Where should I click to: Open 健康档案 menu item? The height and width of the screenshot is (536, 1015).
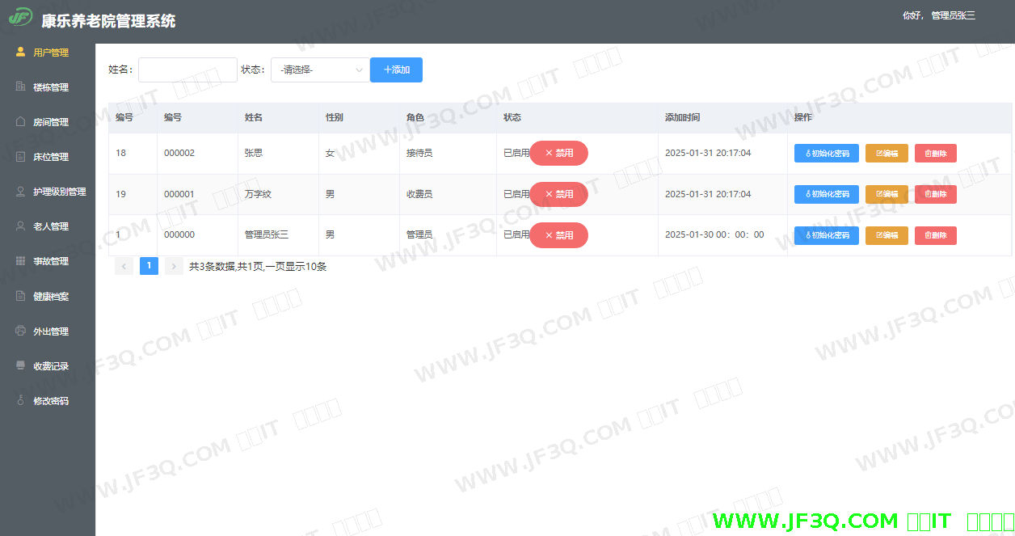point(50,297)
